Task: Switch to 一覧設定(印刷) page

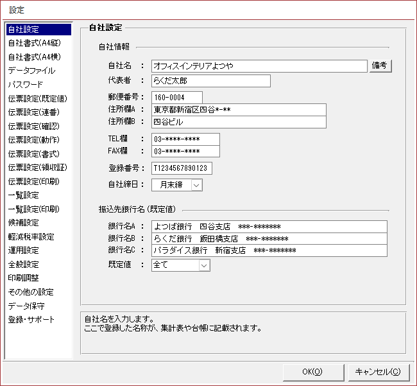Action: click(33, 209)
